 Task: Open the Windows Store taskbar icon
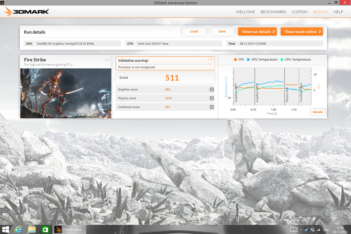(45, 230)
